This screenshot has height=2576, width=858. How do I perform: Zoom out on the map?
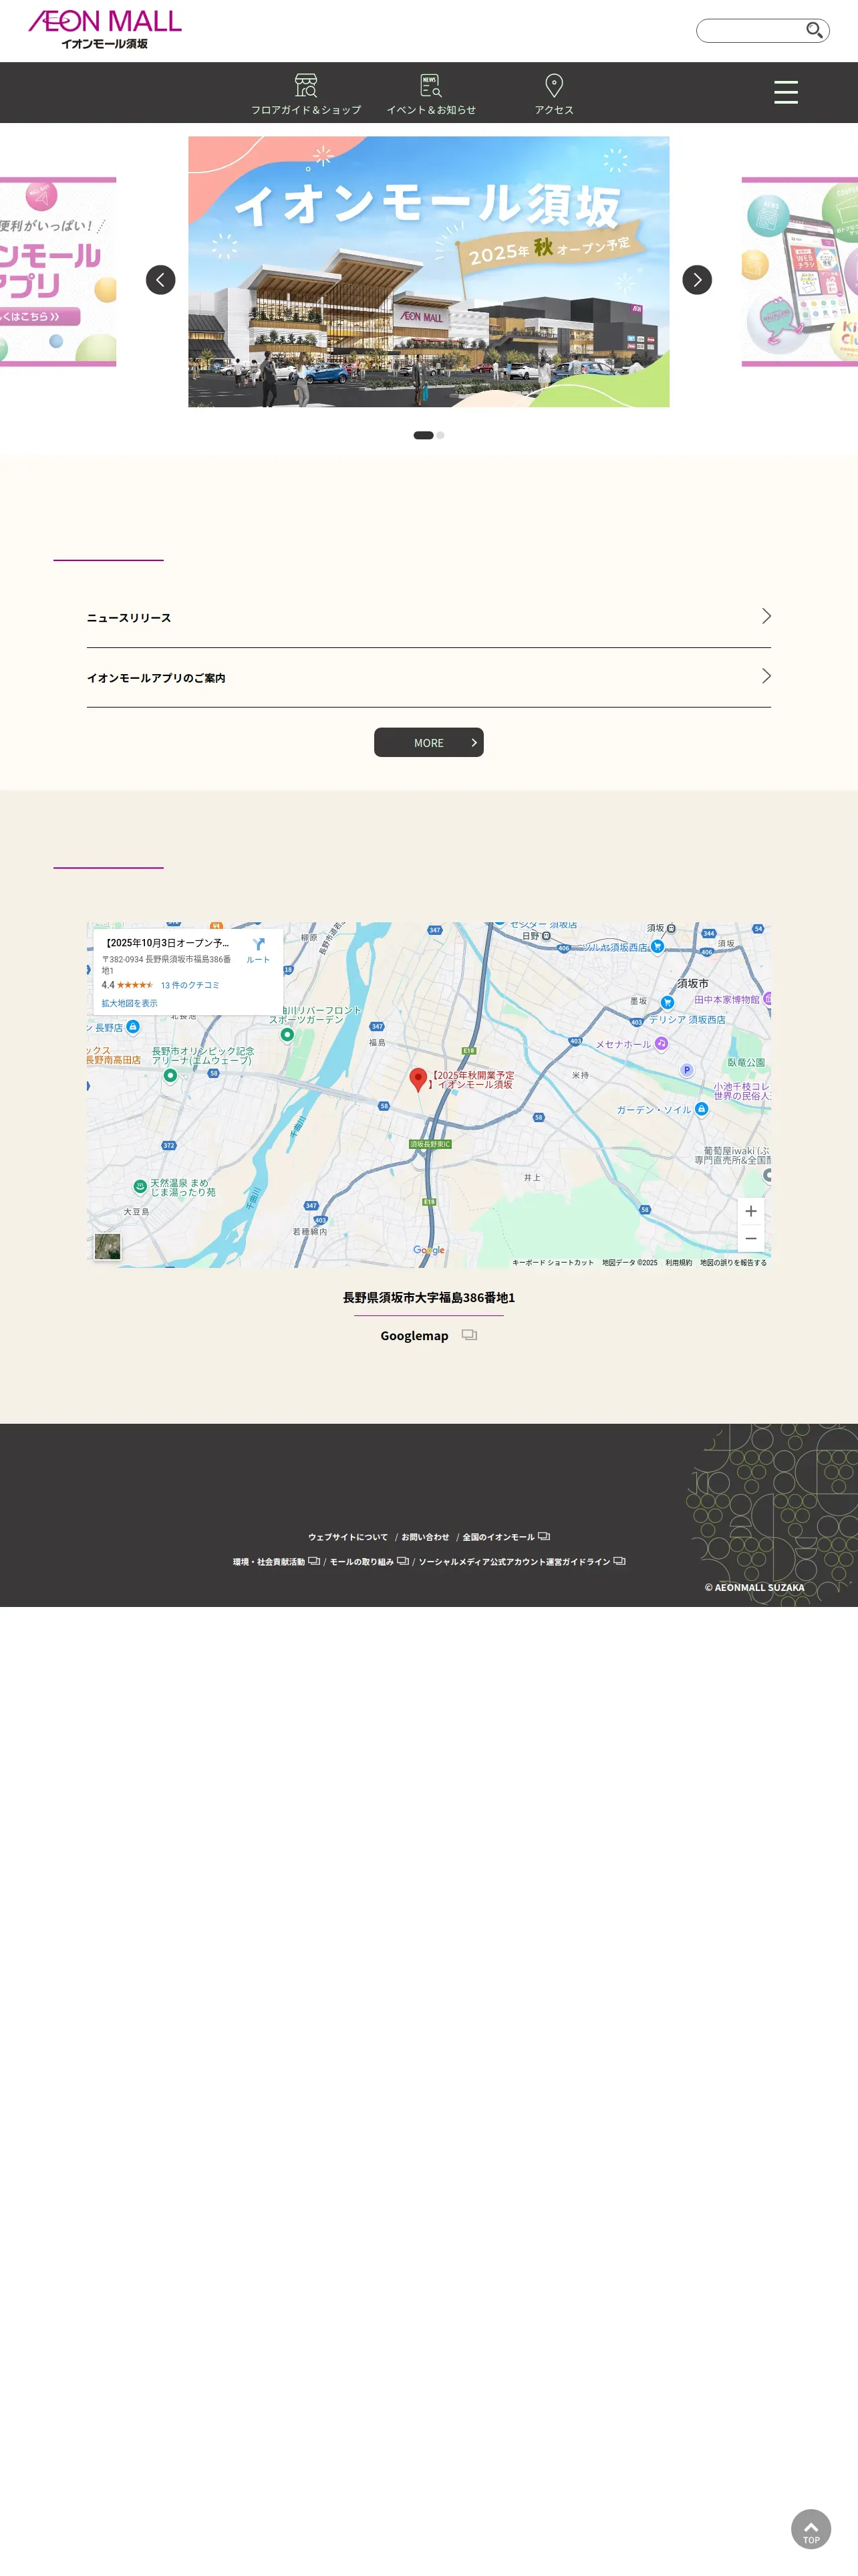coord(751,1238)
